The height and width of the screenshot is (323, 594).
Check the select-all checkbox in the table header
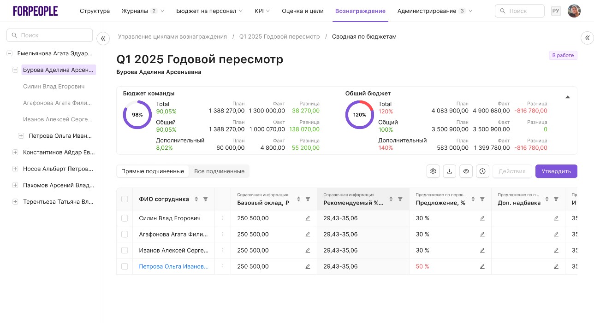[x=125, y=199]
